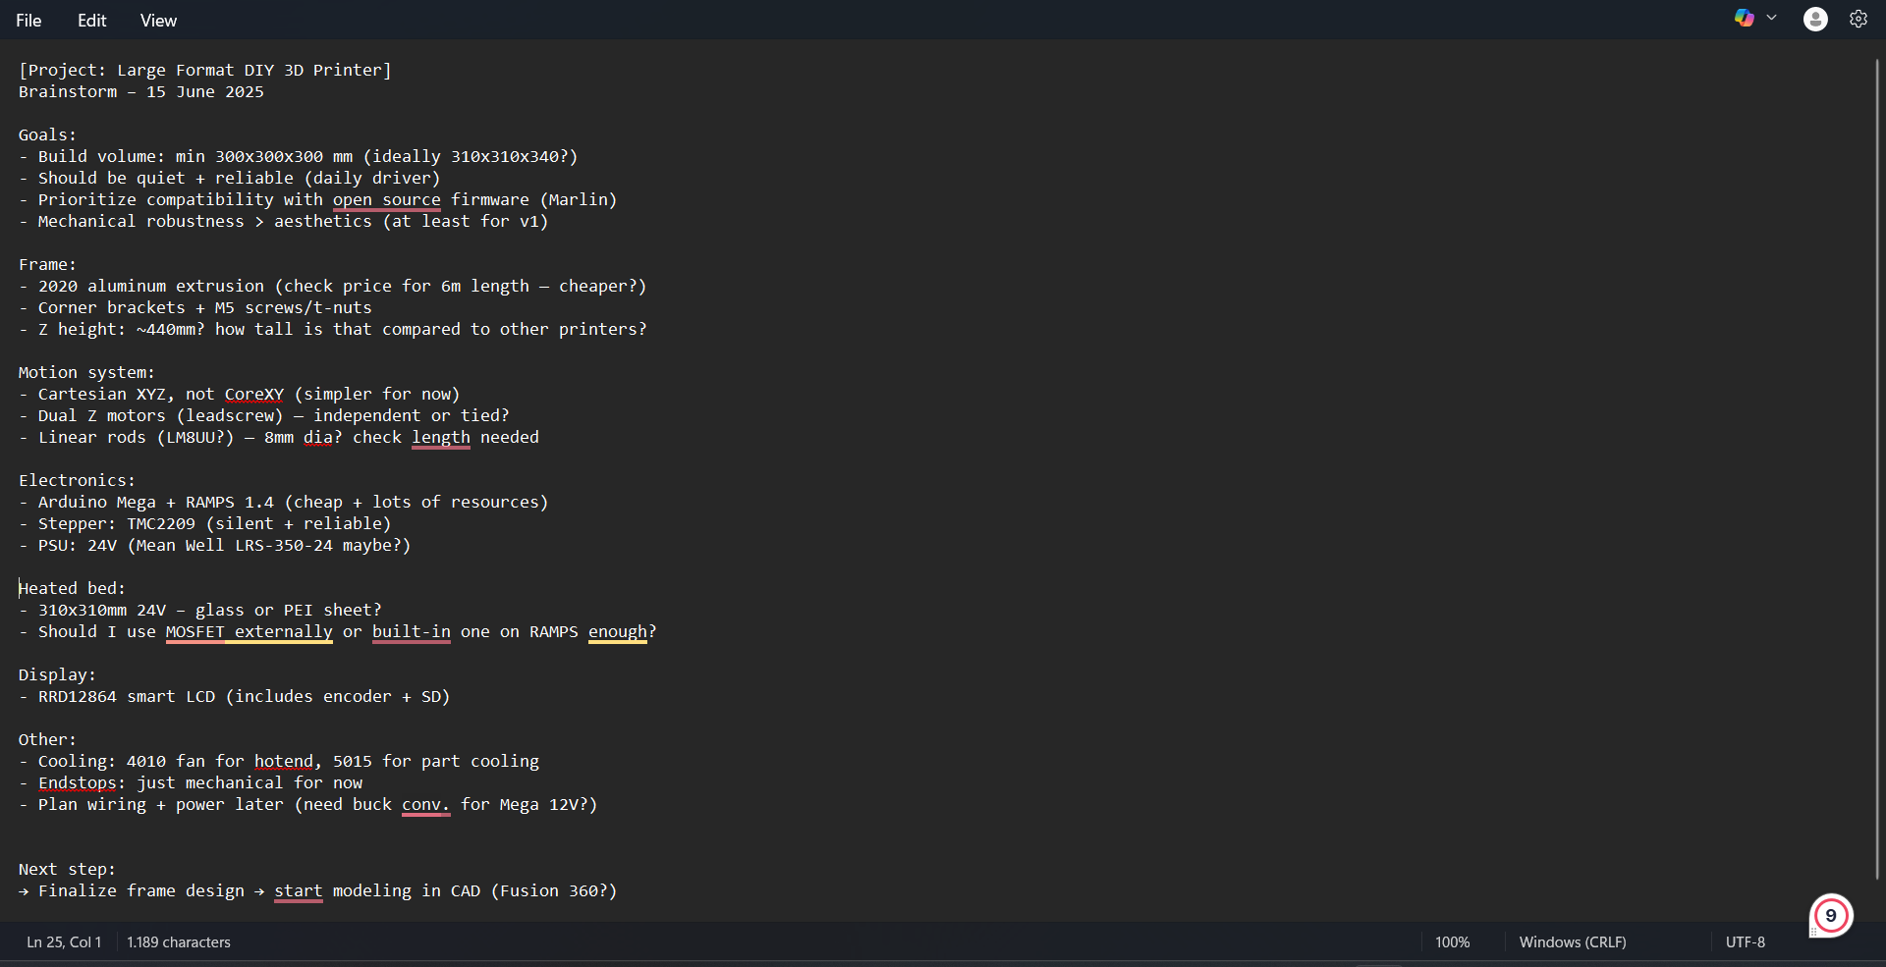The height and width of the screenshot is (967, 1886).
Task: Click the underlined word "hotend" in Cooling line
Action: click(x=283, y=762)
